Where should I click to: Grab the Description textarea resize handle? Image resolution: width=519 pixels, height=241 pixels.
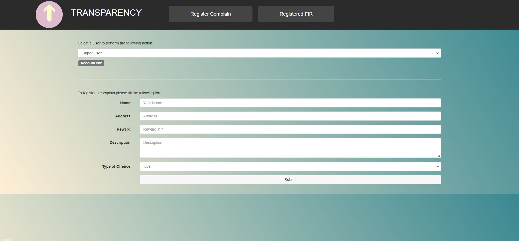(439, 156)
